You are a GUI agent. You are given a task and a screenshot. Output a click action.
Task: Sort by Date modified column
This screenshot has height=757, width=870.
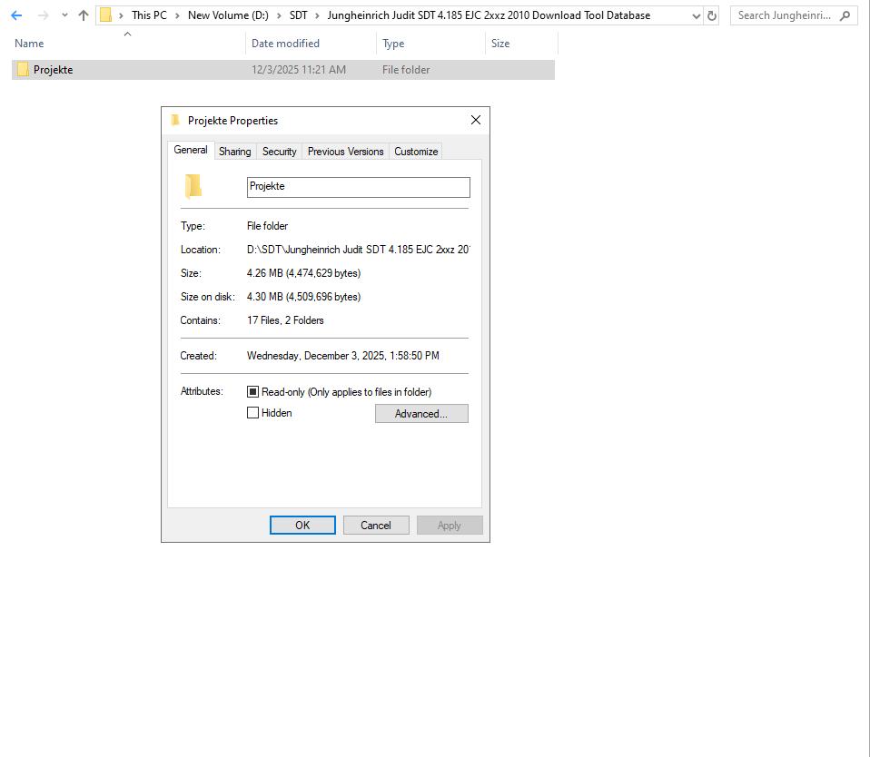[x=285, y=44]
